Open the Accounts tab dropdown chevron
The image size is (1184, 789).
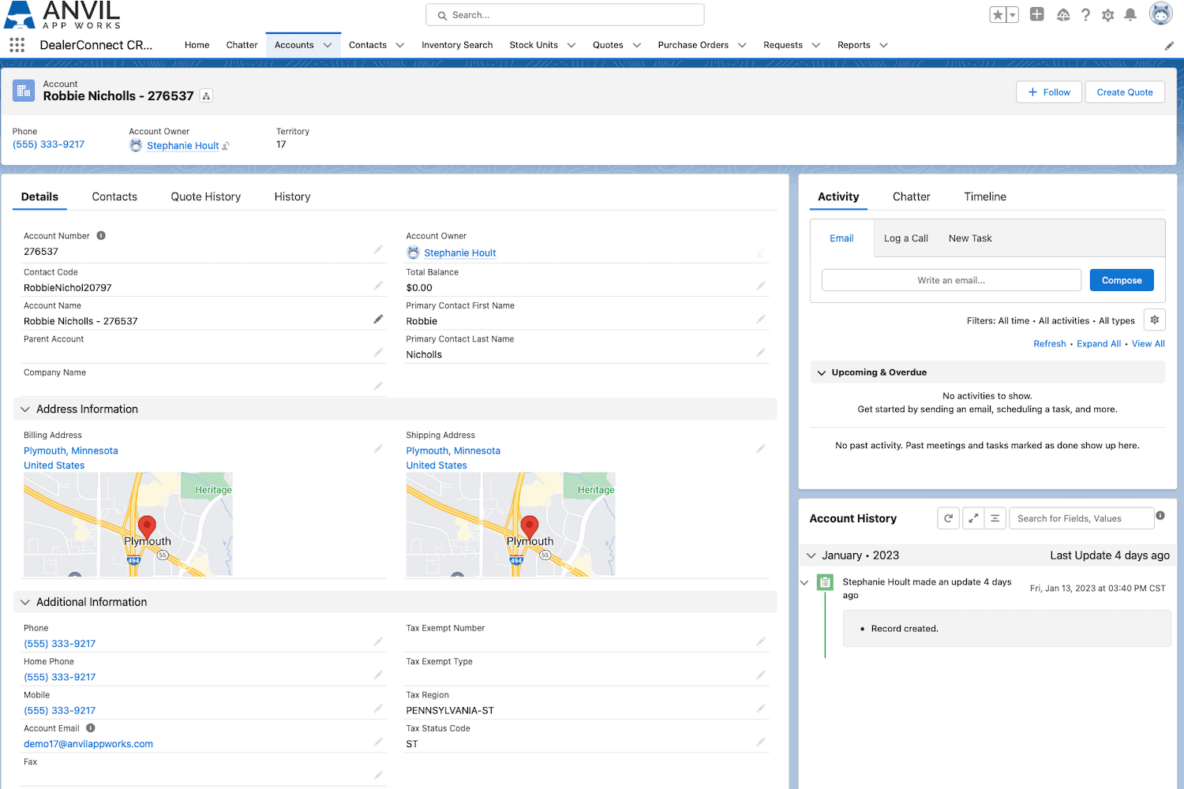pos(328,45)
